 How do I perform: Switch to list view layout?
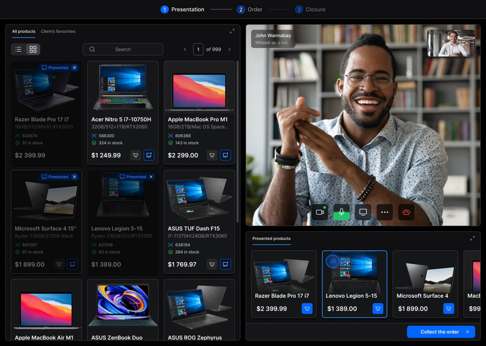click(x=18, y=49)
